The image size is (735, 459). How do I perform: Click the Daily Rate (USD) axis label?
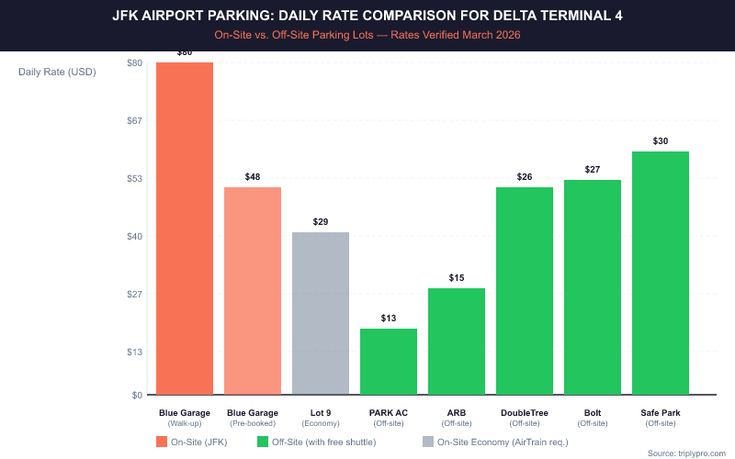[x=57, y=71]
